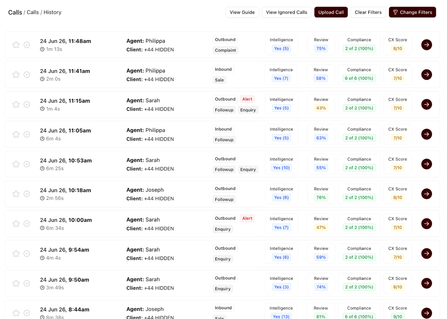Star the 11:15am call
447x319 pixels.
(16, 105)
